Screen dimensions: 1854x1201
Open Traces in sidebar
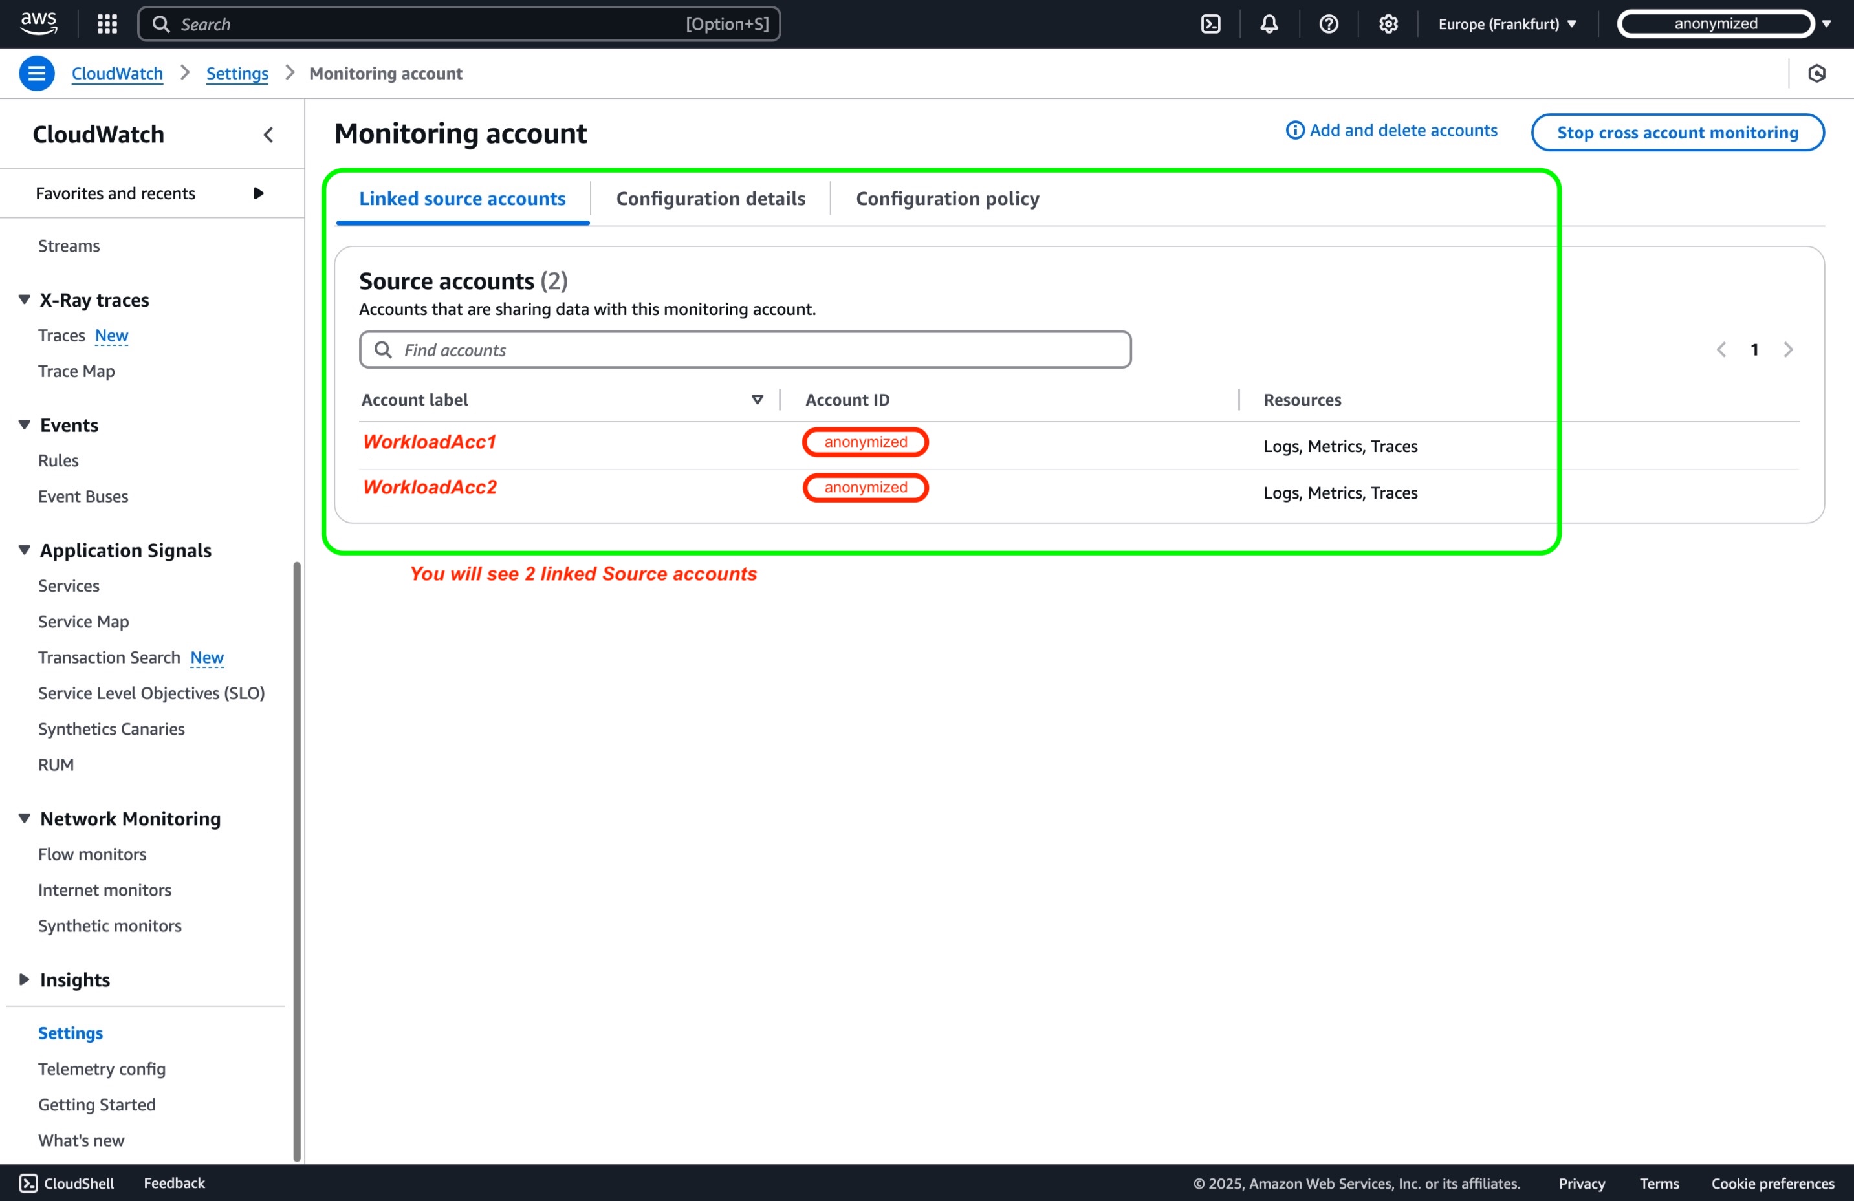click(61, 335)
